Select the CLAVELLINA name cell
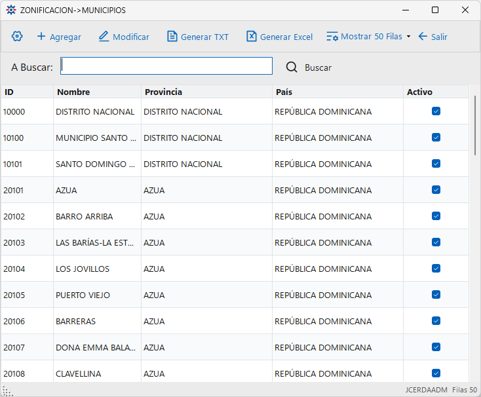 97,373
